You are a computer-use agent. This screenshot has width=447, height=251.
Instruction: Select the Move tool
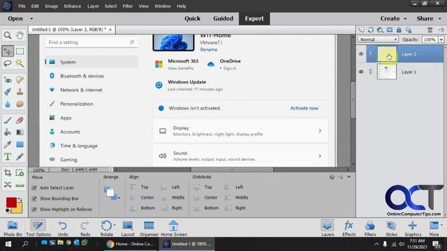click(8, 51)
